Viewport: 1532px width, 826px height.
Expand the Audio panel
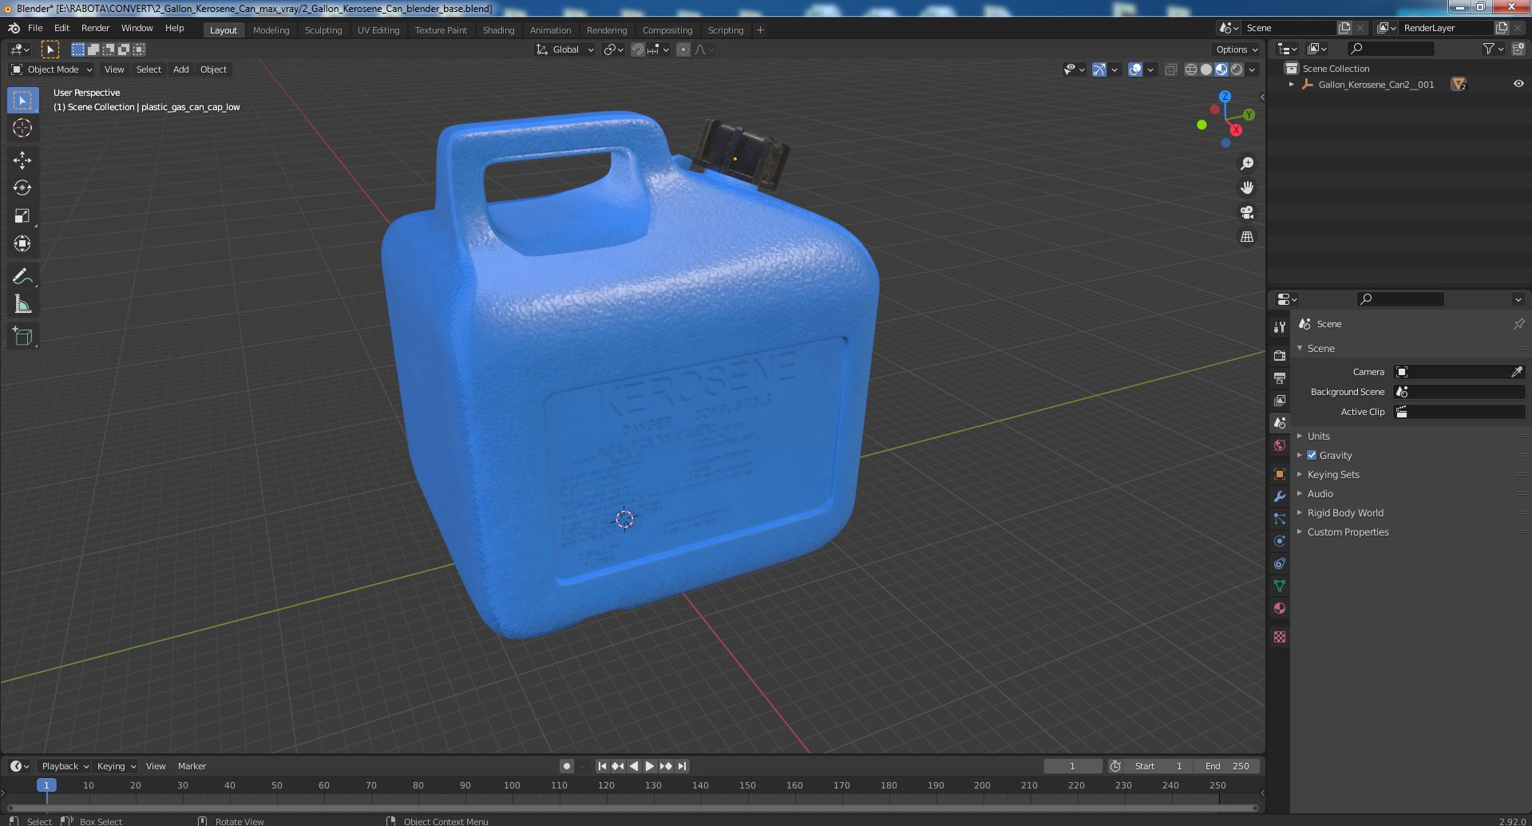(1320, 493)
